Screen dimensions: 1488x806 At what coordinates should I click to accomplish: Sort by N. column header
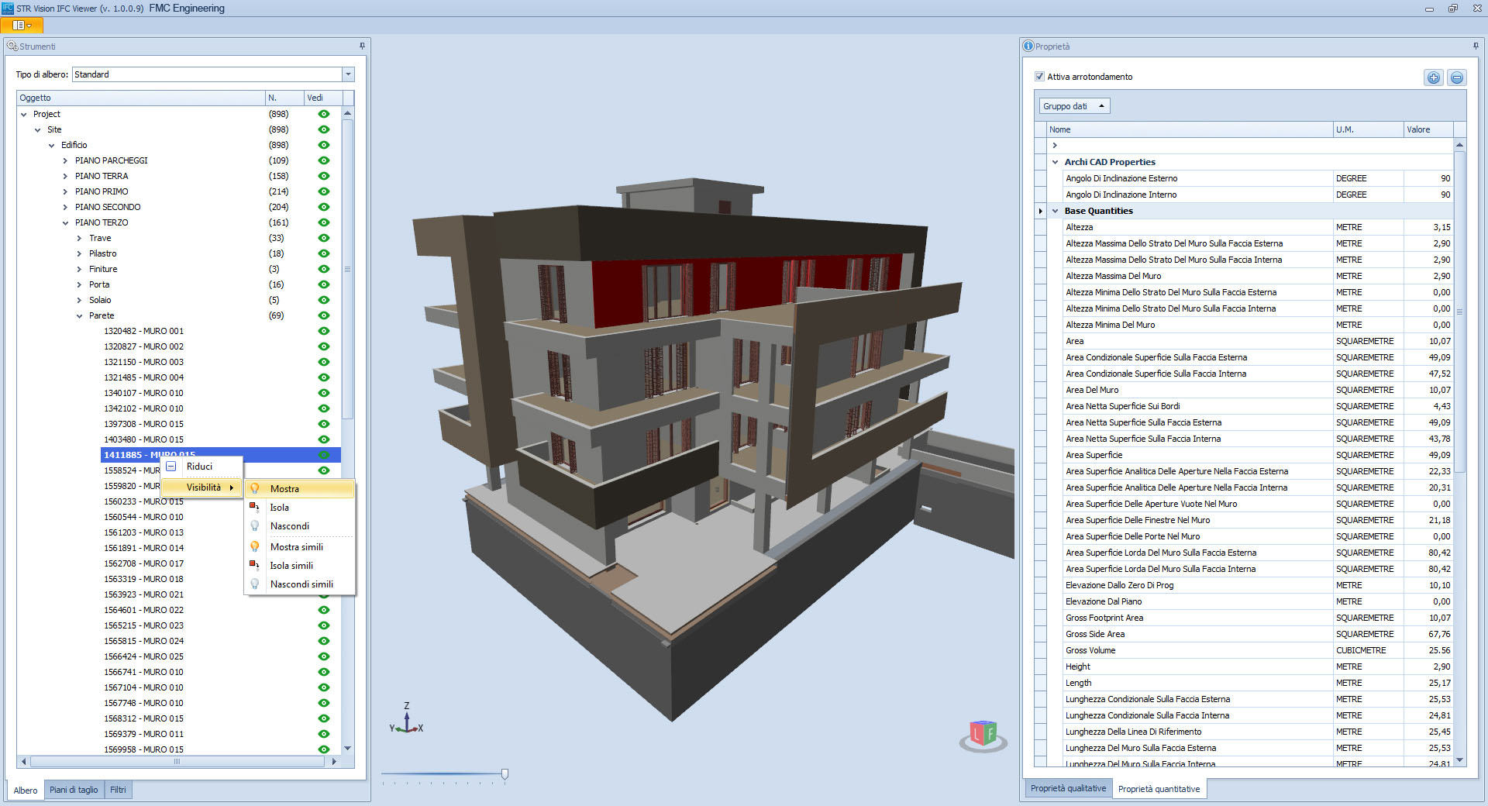click(284, 98)
